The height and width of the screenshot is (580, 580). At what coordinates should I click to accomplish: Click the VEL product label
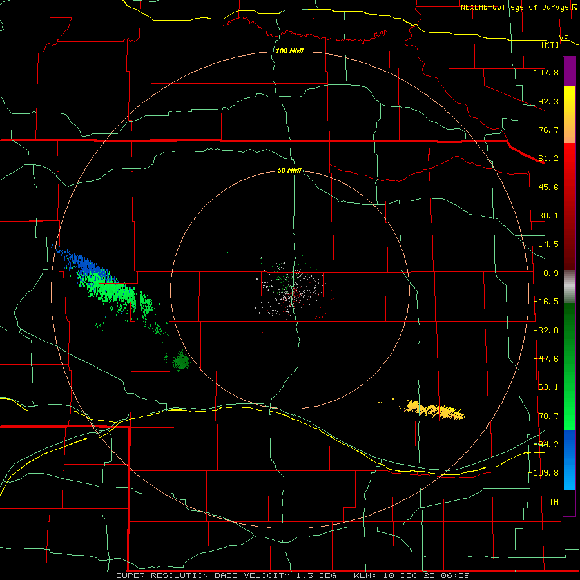pyautogui.click(x=566, y=38)
